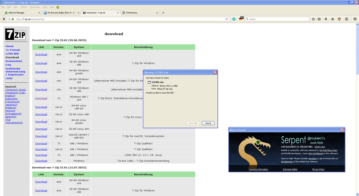
Task: Open the LZMA SDK sidebar link
Action: point(12,53)
